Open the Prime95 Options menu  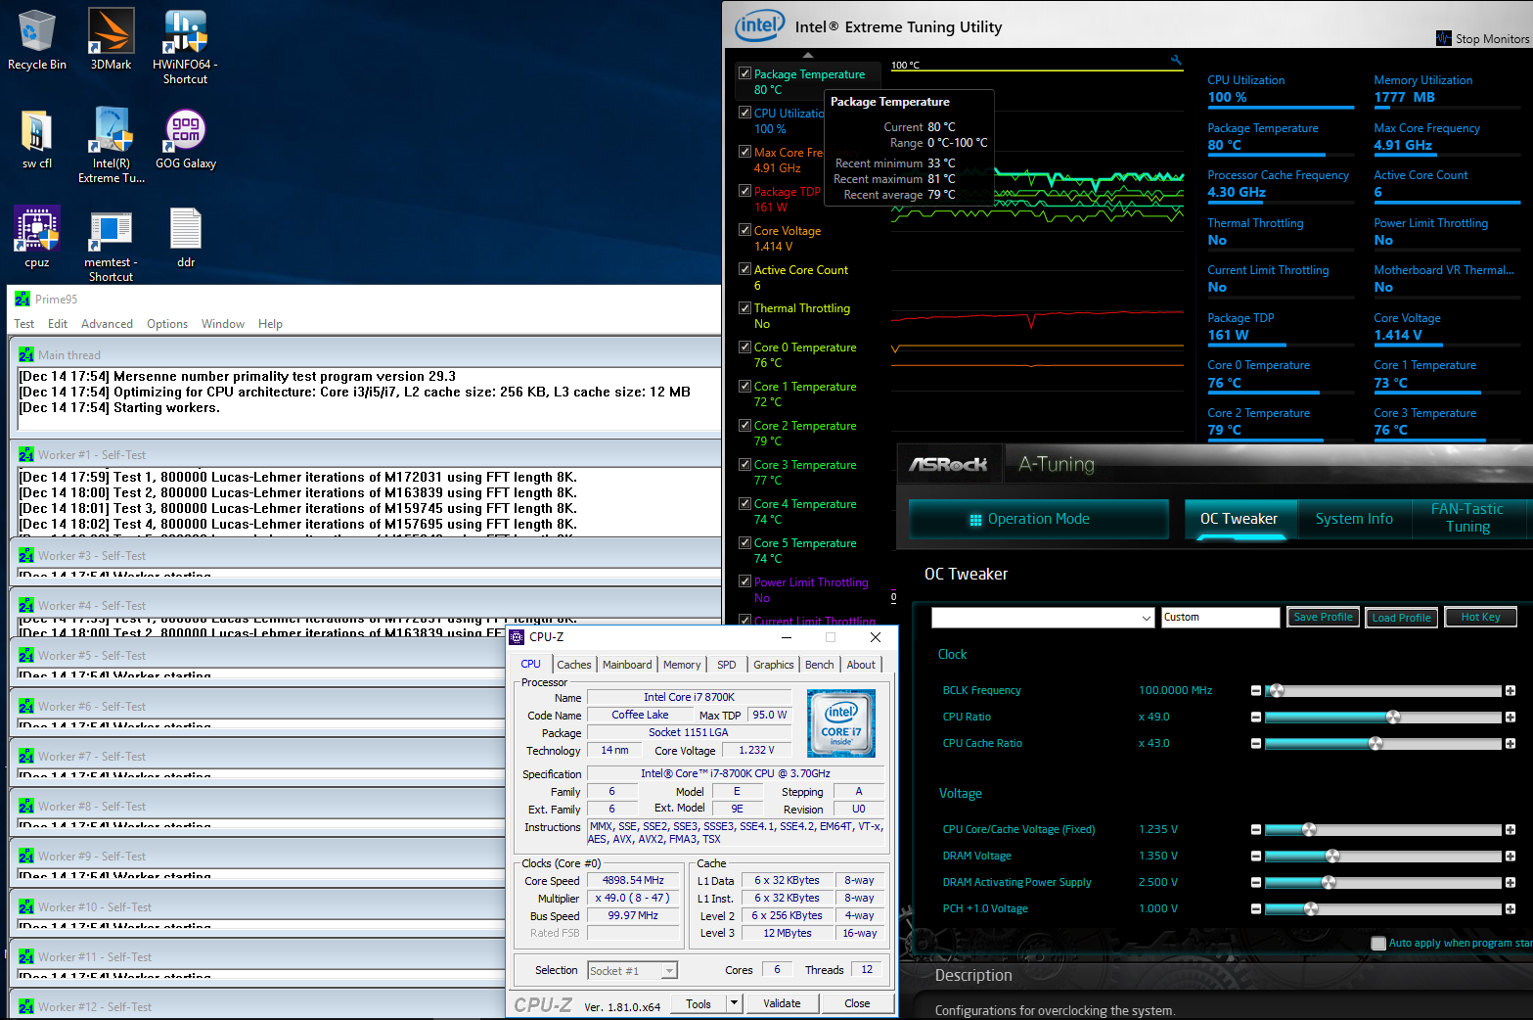[167, 324]
